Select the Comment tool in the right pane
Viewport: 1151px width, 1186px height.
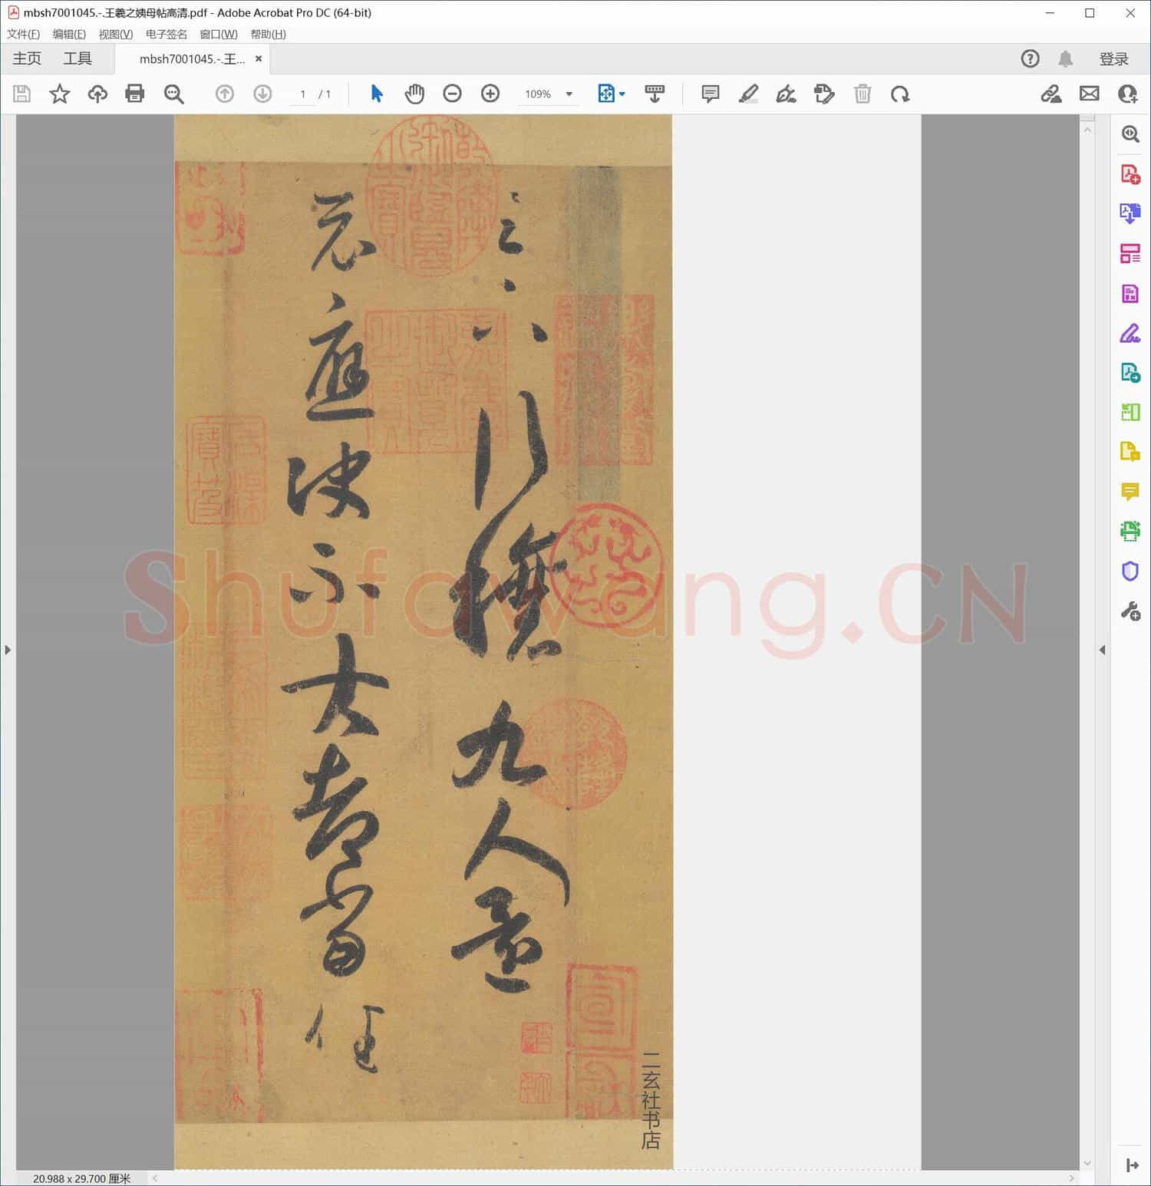1130,492
